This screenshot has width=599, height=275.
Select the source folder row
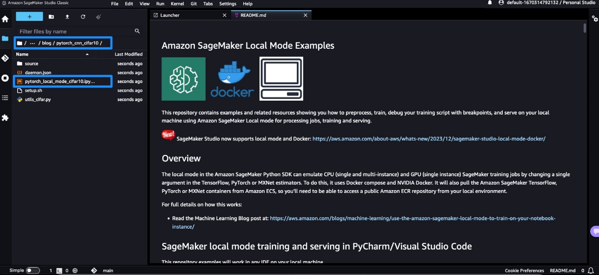(x=80, y=64)
